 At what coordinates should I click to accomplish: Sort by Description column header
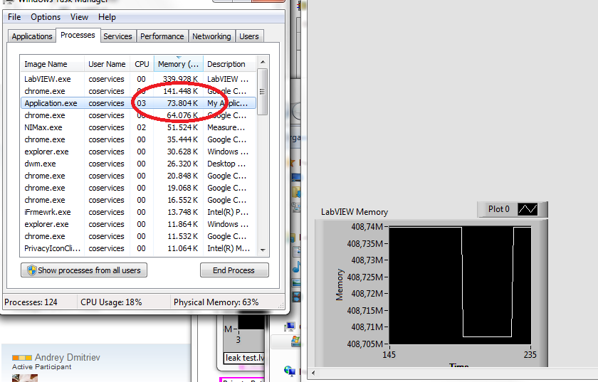pyautogui.click(x=229, y=64)
